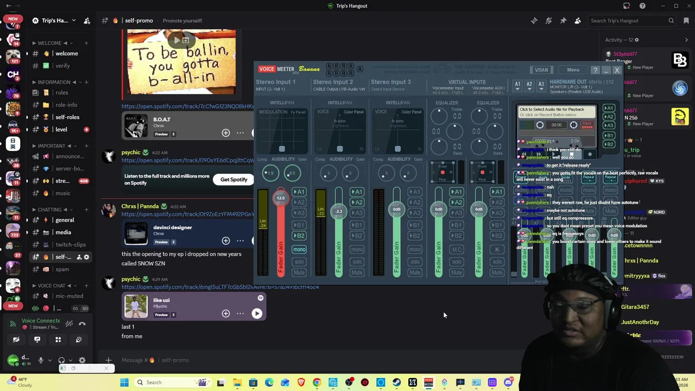
Task: Click the Discord Help question mark icon
Action: point(642,6)
